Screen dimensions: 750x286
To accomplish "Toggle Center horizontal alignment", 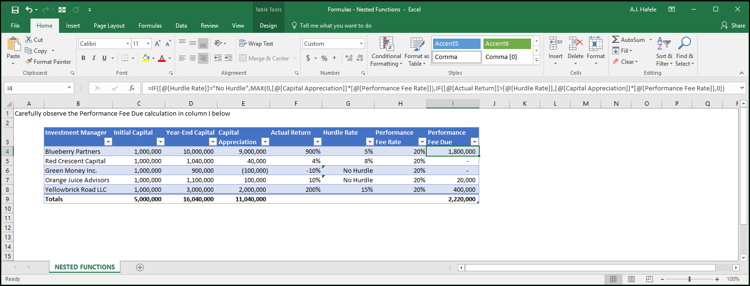I will (193, 58).
